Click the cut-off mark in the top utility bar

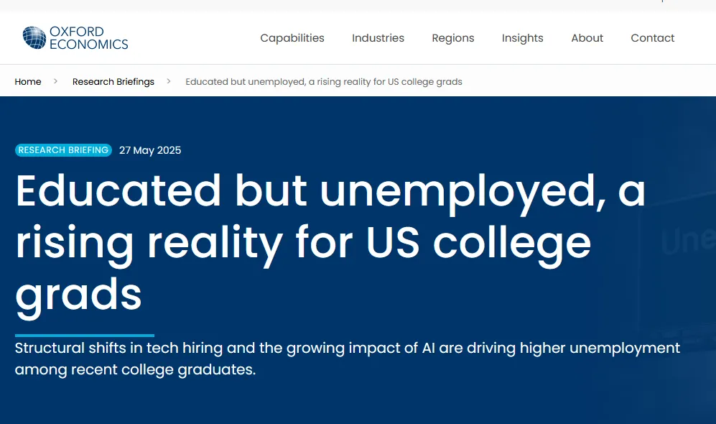tap(662, 2)
